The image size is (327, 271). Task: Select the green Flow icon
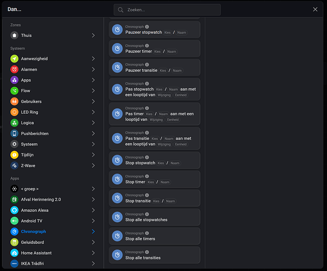tap(15, 91)
